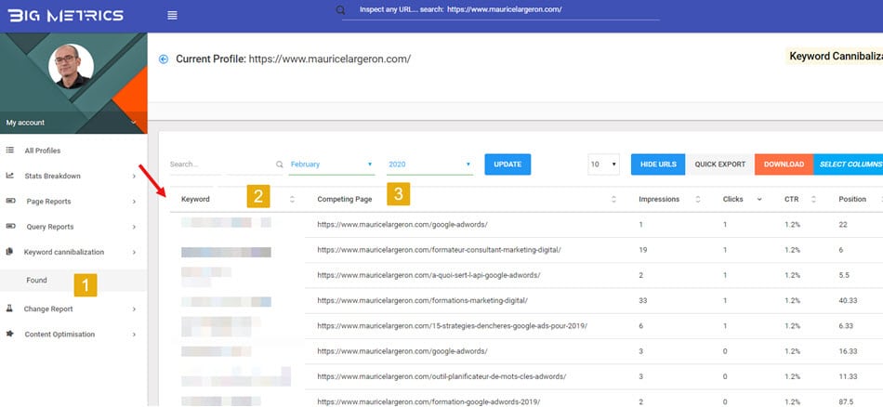Click the Position value 87.5

pyautogui.click(x=846, y=402)
